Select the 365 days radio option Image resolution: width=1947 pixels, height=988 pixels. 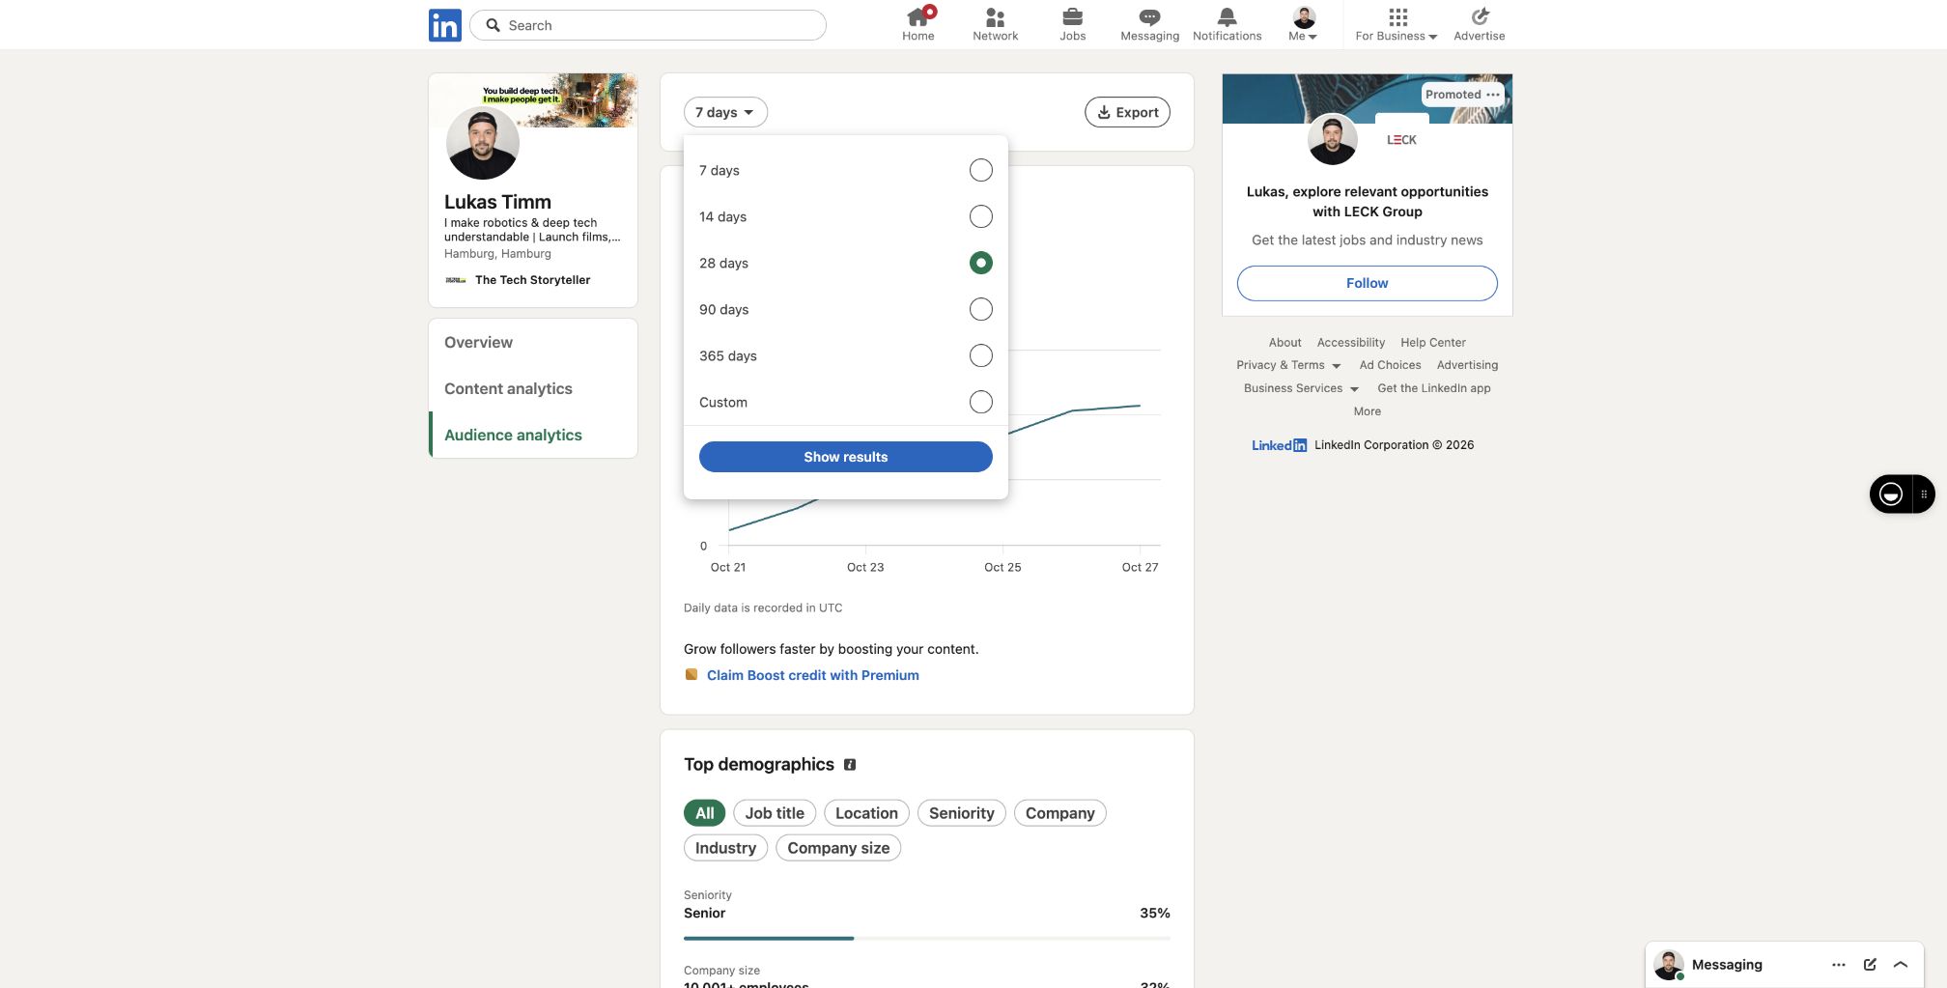pyautogui.click(x=981, y=355)
